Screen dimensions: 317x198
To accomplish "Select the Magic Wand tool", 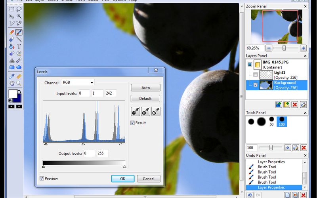I will pyautogui.click(x=19, y=16).
